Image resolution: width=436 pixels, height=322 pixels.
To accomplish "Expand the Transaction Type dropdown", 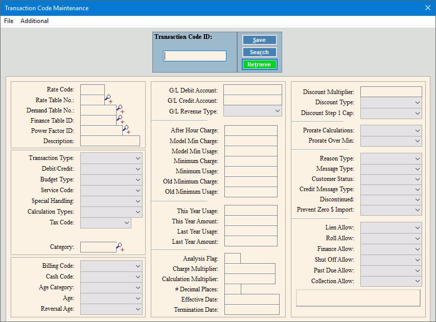I will click(111, 158).
